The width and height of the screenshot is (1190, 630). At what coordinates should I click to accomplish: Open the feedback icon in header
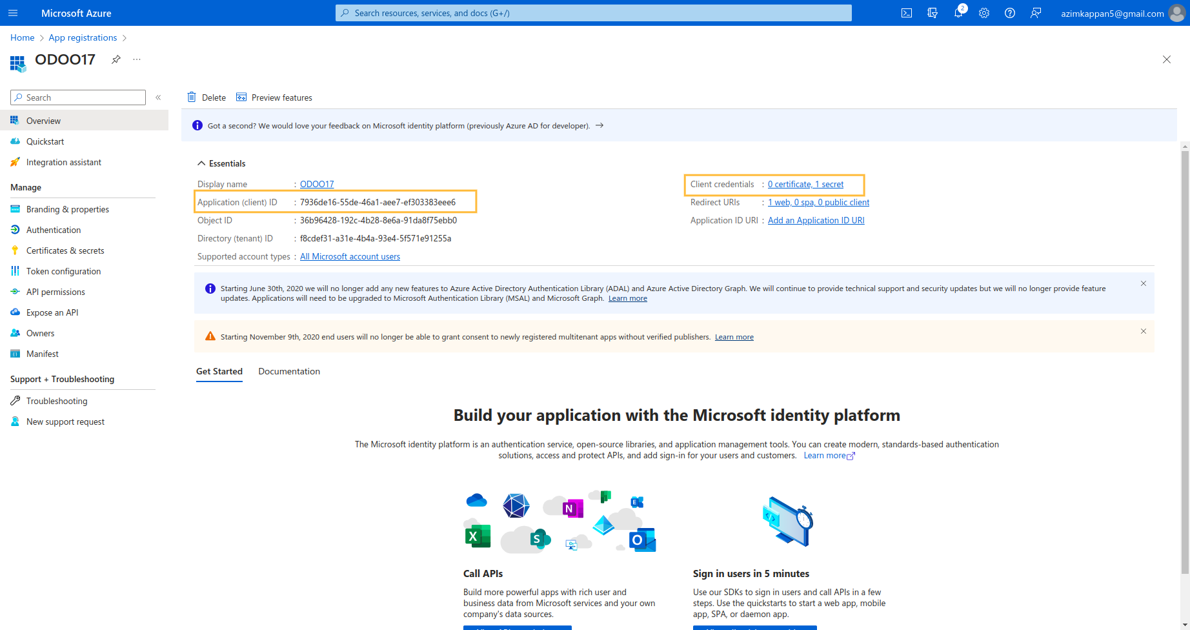click(x=1036, y=13)
